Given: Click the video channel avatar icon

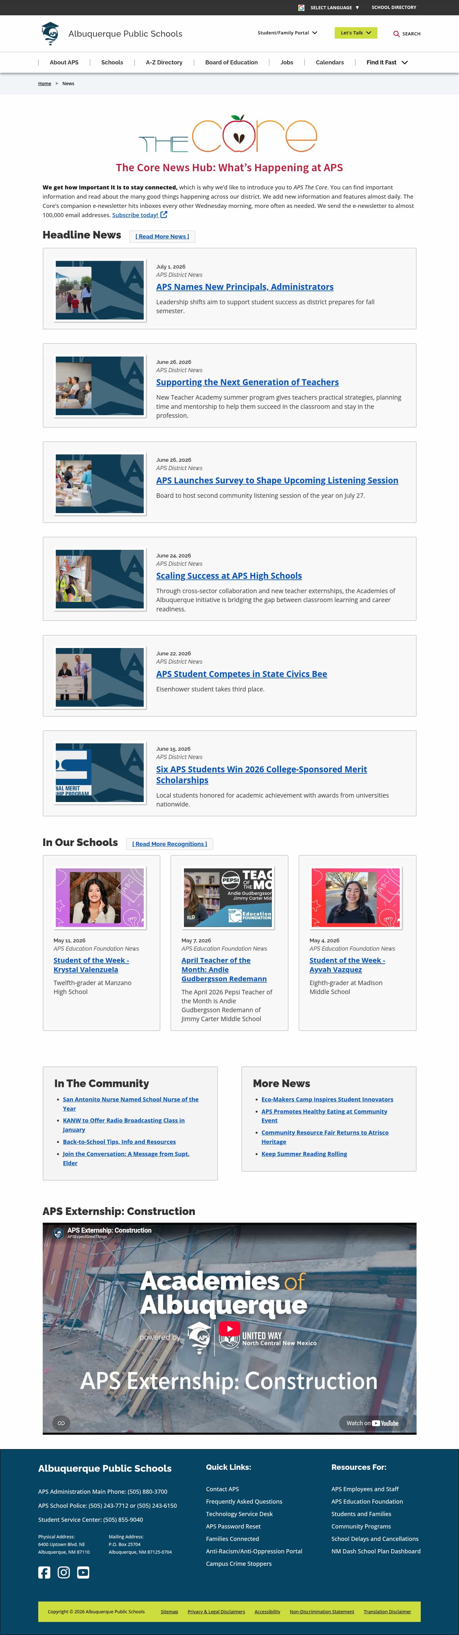Looking at the screenshot, I should tap(58, 1233).
